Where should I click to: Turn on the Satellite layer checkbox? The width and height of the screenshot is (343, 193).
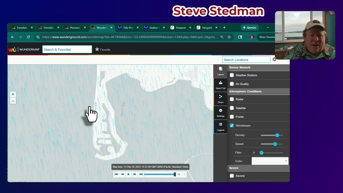(232, 108)
